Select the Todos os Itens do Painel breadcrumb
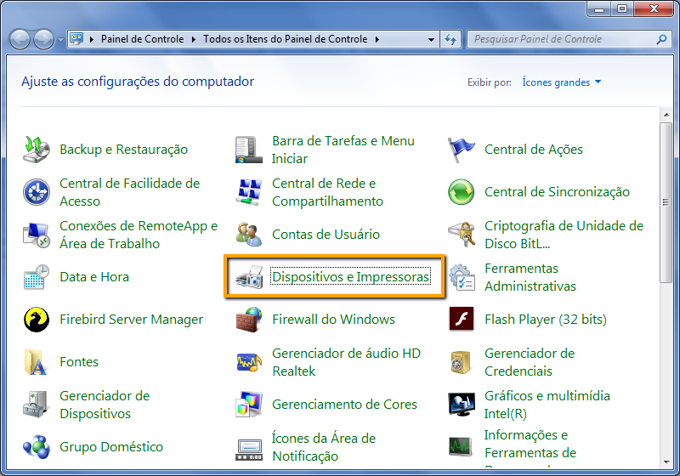The height and width of the screenshot is (476, 680). (x=286, y=39)
